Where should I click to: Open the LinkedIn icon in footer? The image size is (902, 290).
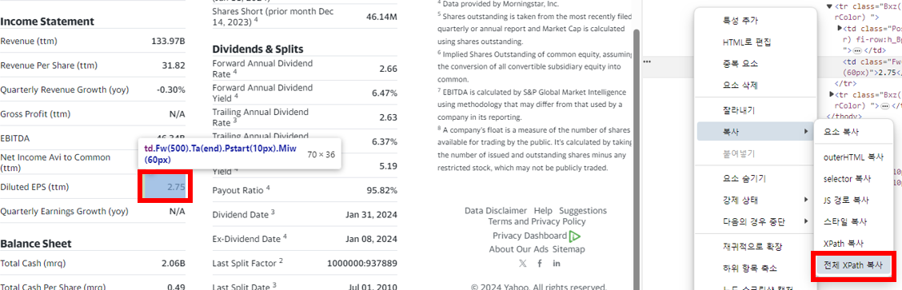tap(557, 264)
